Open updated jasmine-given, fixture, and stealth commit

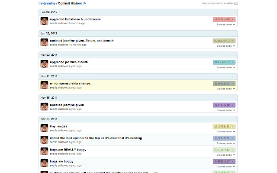coord(82,41)
